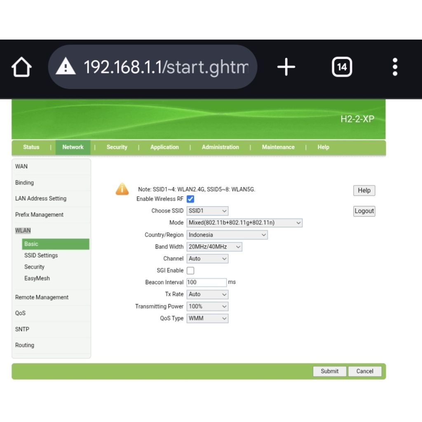
Task: Tap the not-secure warning triangle icon
Action: (66, 67)
